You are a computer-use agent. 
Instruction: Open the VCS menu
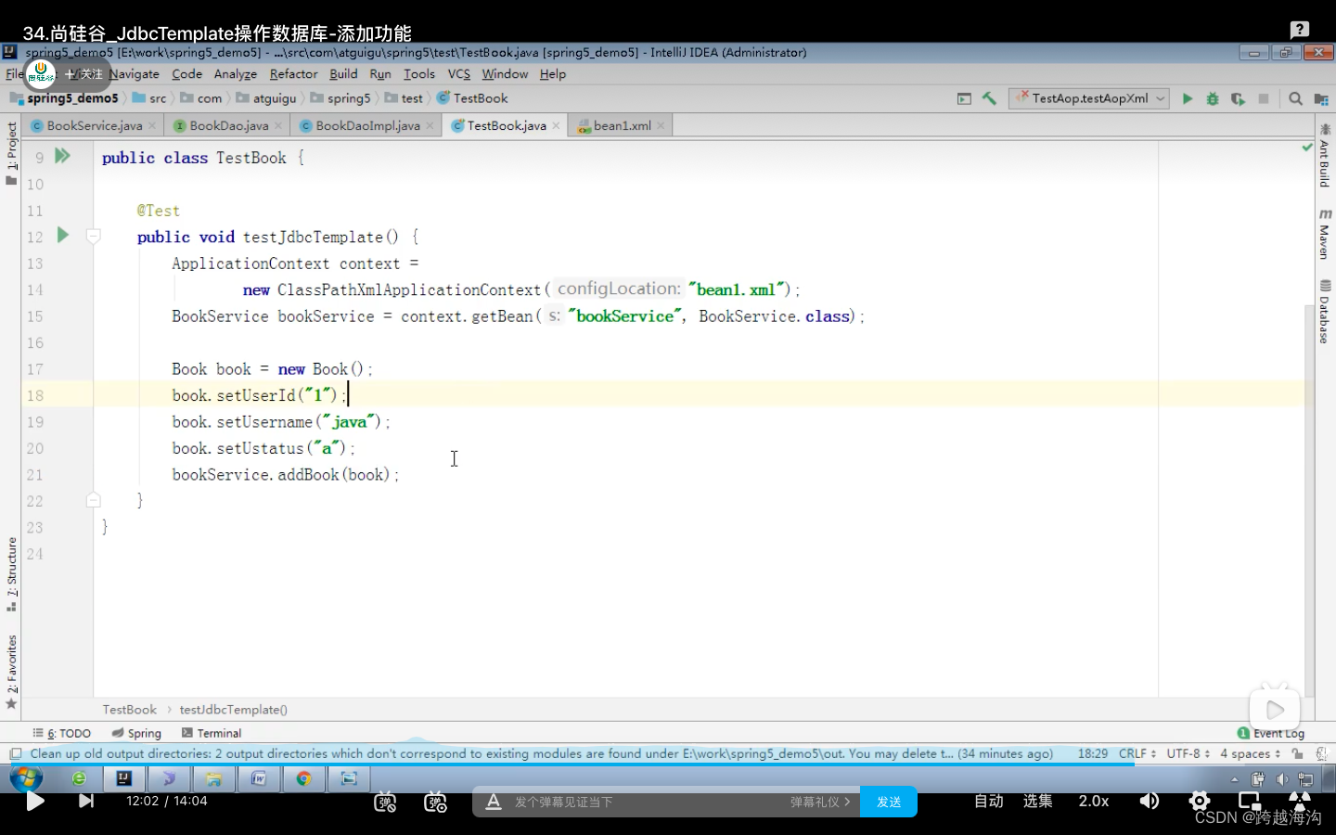[459, 74]
